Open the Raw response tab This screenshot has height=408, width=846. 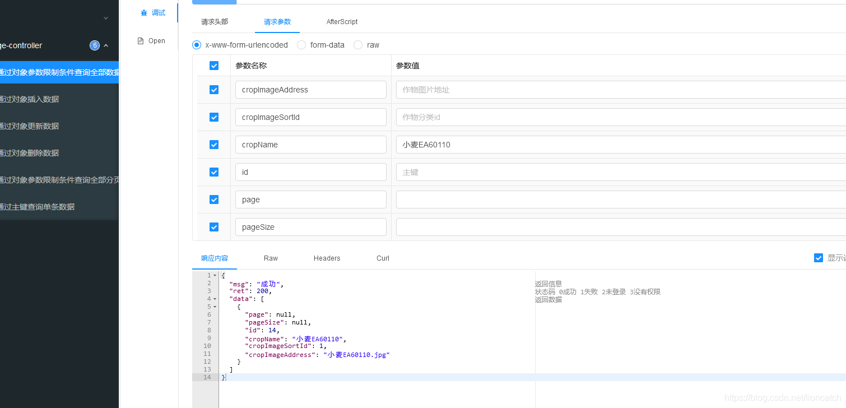coord(271,258)
